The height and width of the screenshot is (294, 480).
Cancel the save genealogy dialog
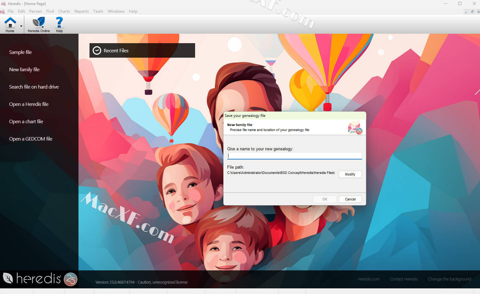coord(350,199)
